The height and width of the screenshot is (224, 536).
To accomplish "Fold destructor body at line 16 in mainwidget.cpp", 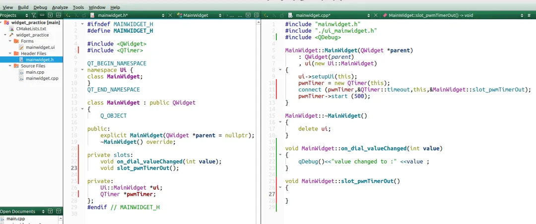I will coord(280,122).
